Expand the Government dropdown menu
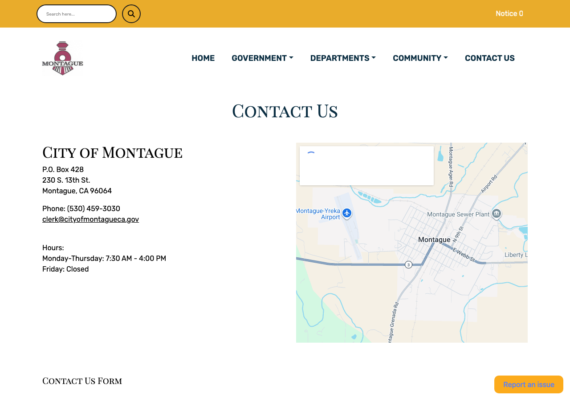570x400 pixels. coord(262,58)
